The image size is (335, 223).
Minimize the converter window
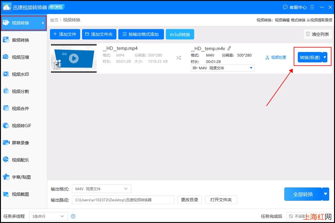[x=322, y=7]
